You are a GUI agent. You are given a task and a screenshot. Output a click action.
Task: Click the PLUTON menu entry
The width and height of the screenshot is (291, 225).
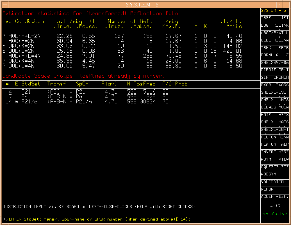[x=268, y=137]
